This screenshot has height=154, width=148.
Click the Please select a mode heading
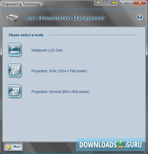(26, 35)
